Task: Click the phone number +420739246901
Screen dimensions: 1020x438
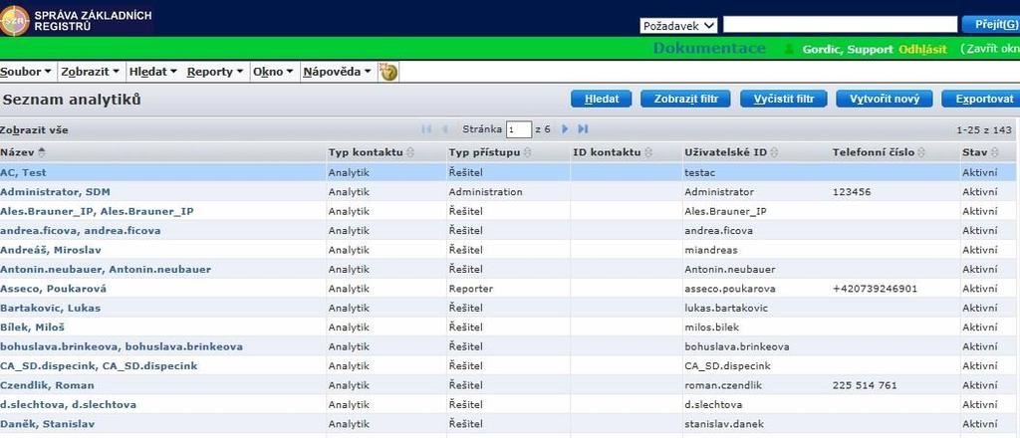Action: [x=875, y=289]
